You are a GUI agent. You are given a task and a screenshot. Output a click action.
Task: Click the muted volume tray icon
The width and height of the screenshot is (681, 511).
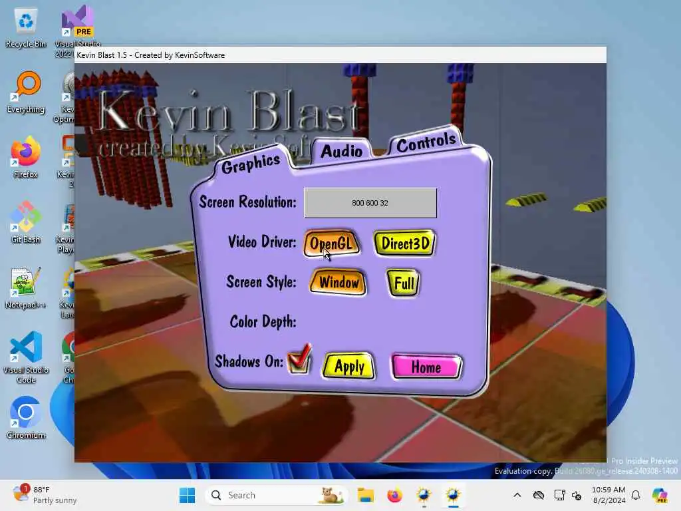click(577, 495)
